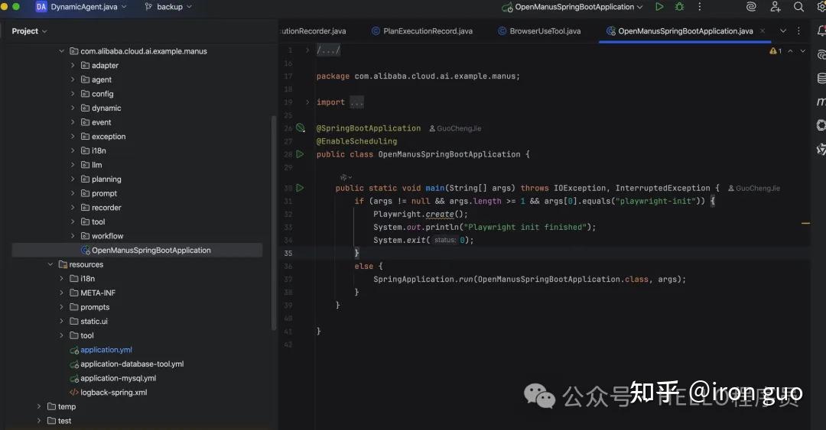This screenshot has width=826, height=430.
Task: Show hidden editor tabs dropdown
Action: point(783,31)
